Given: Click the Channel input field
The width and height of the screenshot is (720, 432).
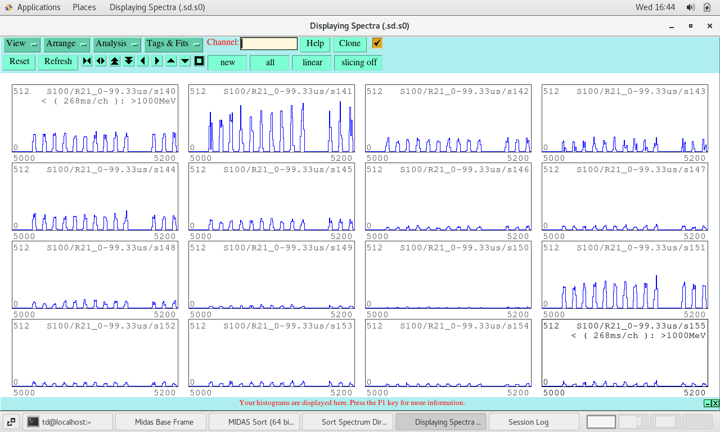Looking at the screenshot, I should tap(269, 44).
